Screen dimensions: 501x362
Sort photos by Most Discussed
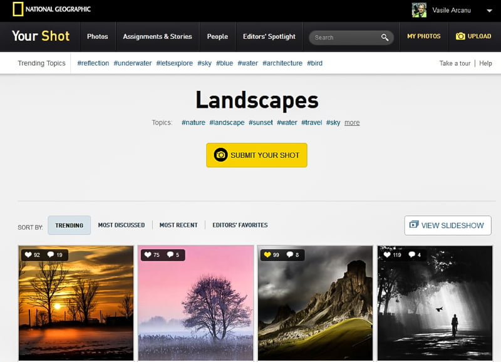click(x=121, y=225)
